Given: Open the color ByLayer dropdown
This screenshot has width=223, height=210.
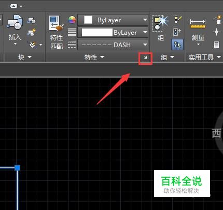Looking at the screenshot, I should [x=145, y=20].
